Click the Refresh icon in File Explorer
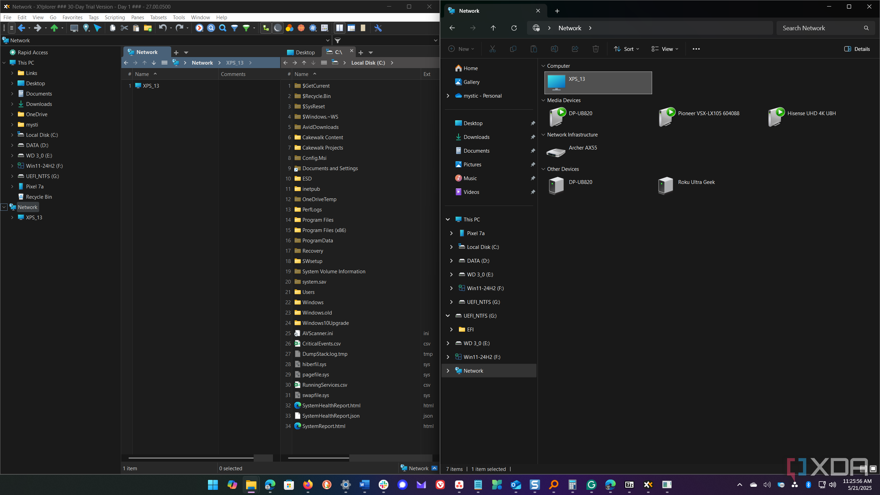Screen dimensions: 880x495 [514, 28]
